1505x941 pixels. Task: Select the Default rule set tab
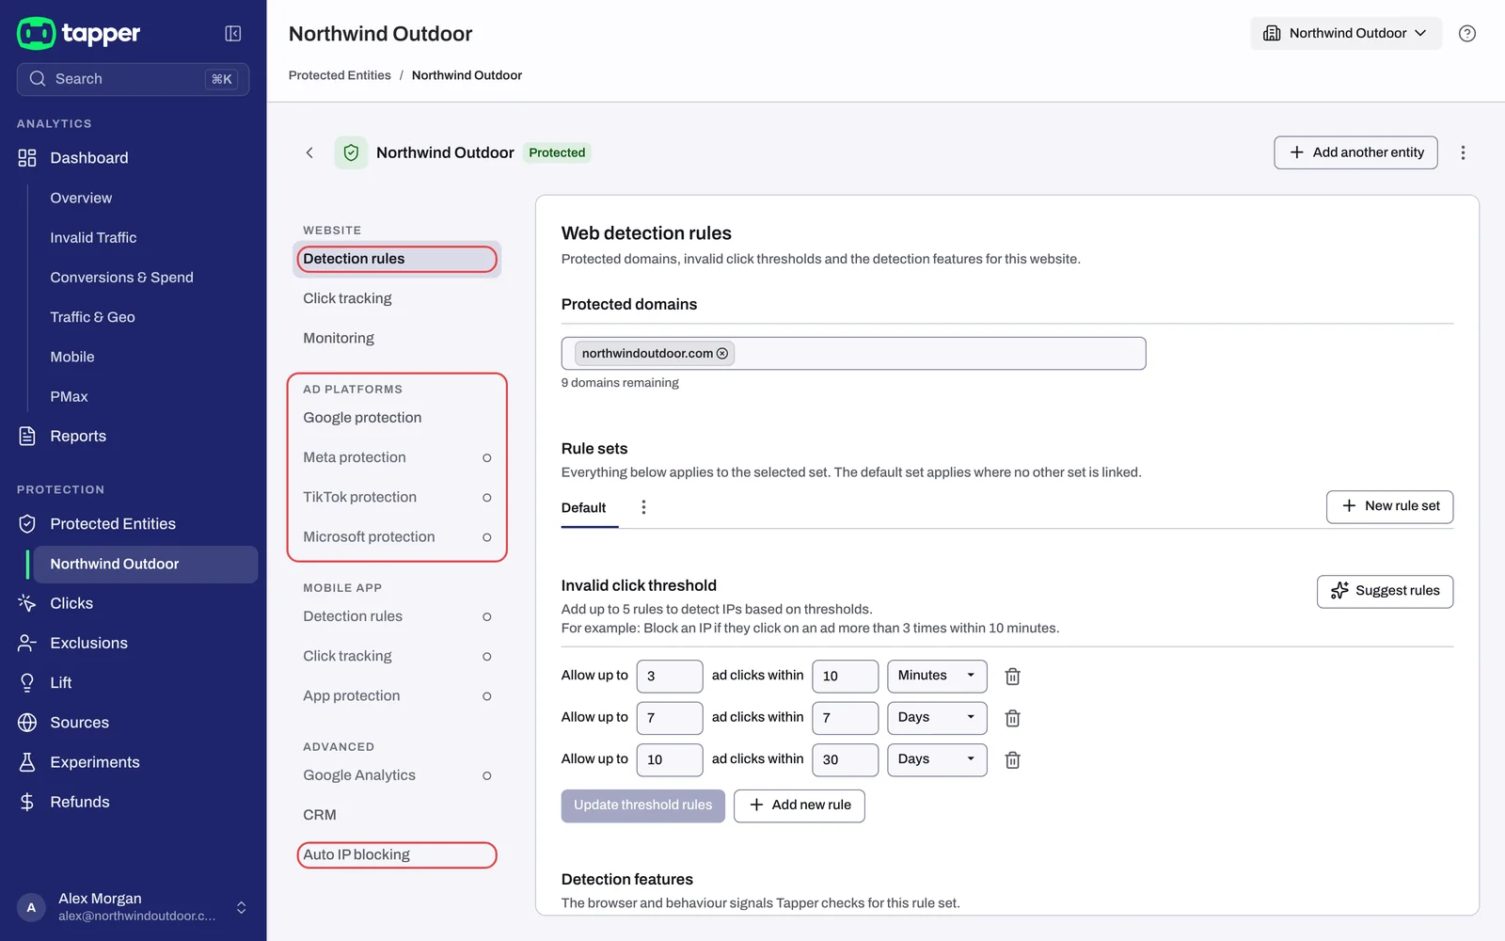tap(584, 508)
